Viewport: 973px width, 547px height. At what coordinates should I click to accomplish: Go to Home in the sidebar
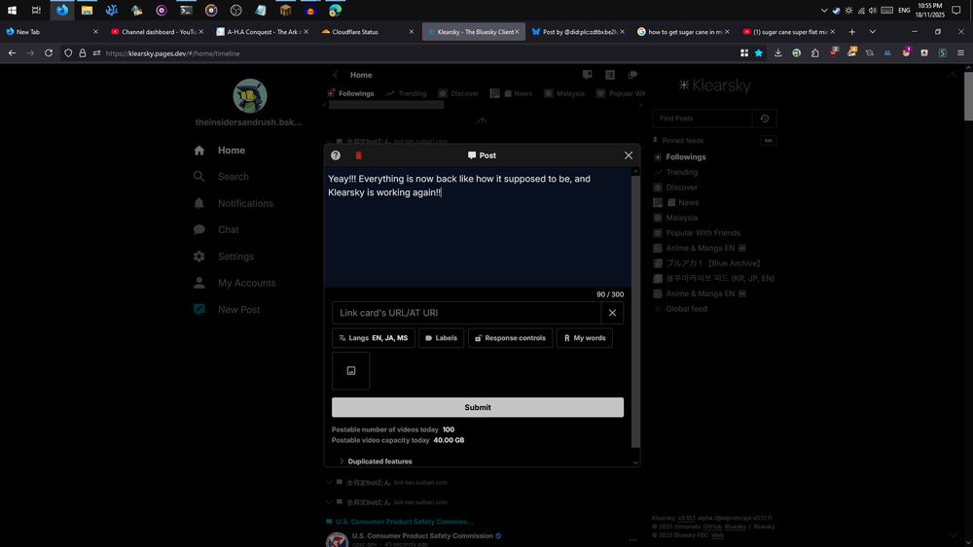point(220,151)
